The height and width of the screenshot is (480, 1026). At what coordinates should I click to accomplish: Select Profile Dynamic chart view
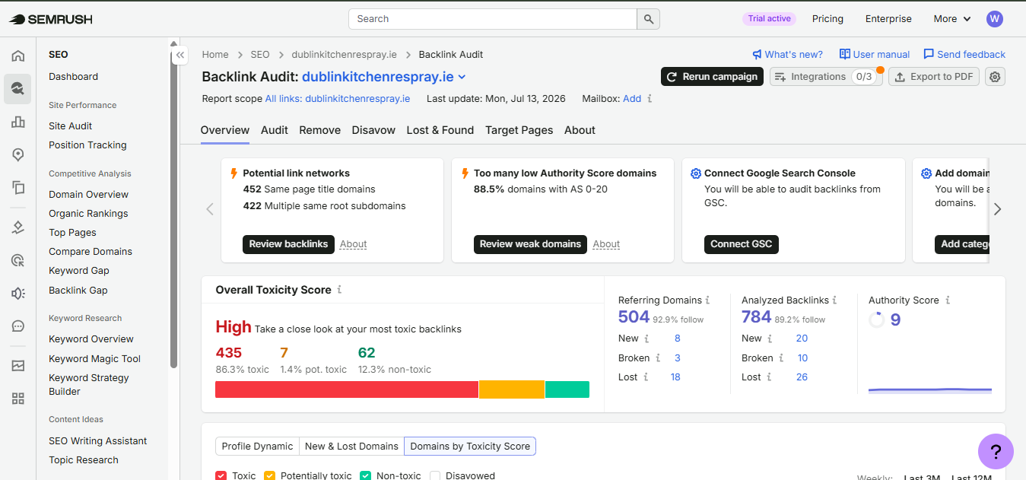point(257,447)
